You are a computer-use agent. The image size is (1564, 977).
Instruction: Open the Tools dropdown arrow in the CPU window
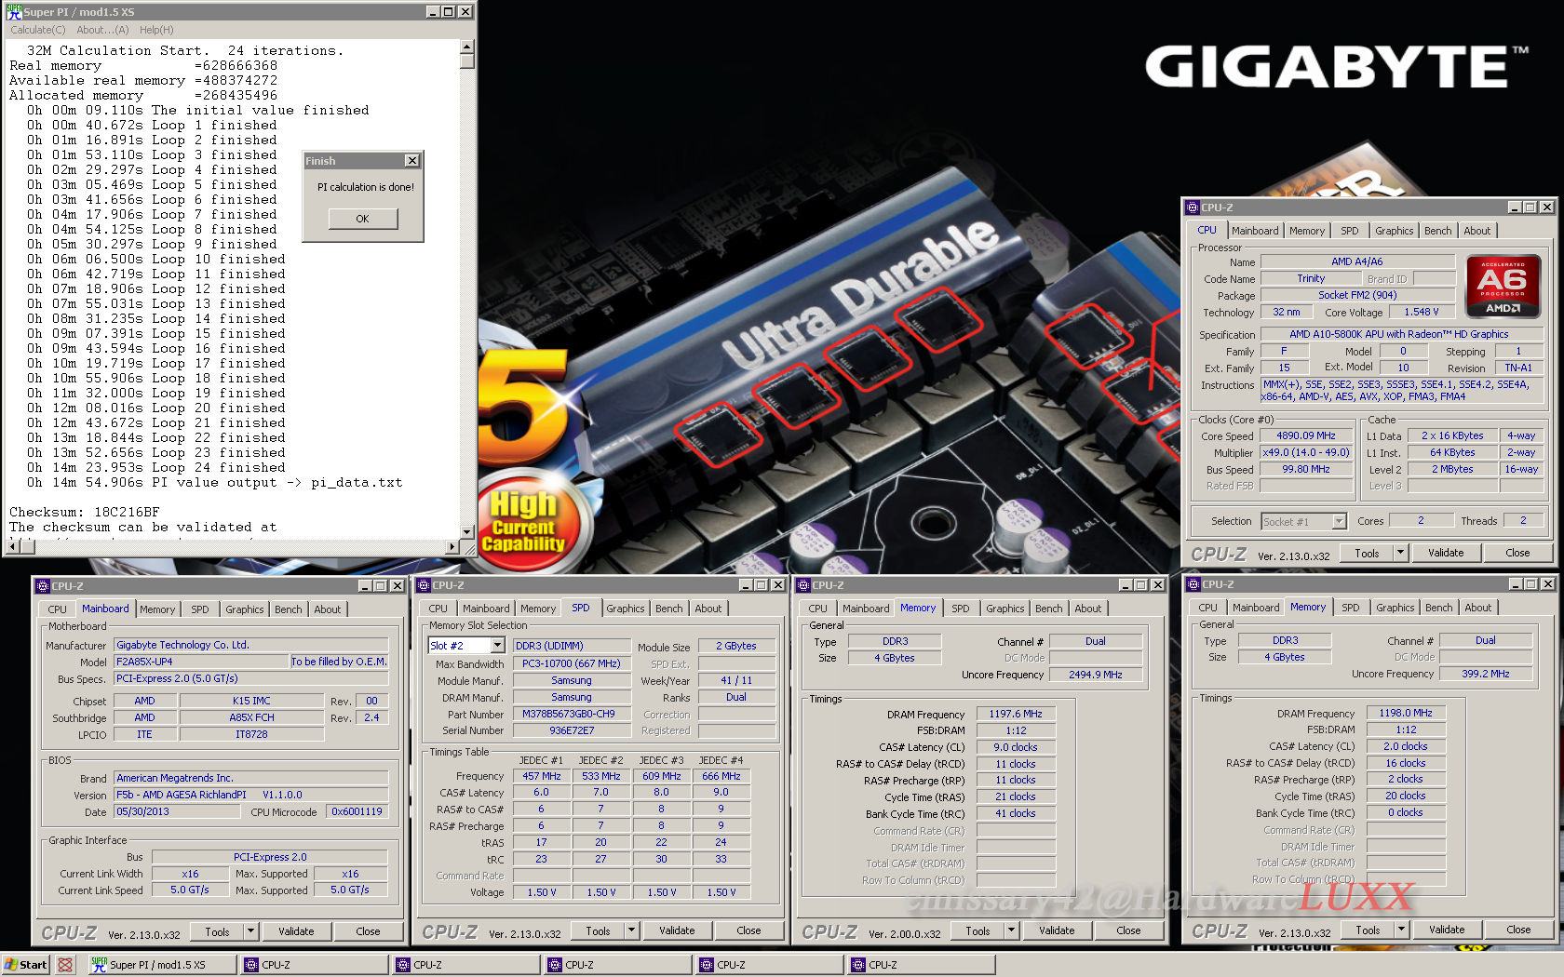point(1399,553)
